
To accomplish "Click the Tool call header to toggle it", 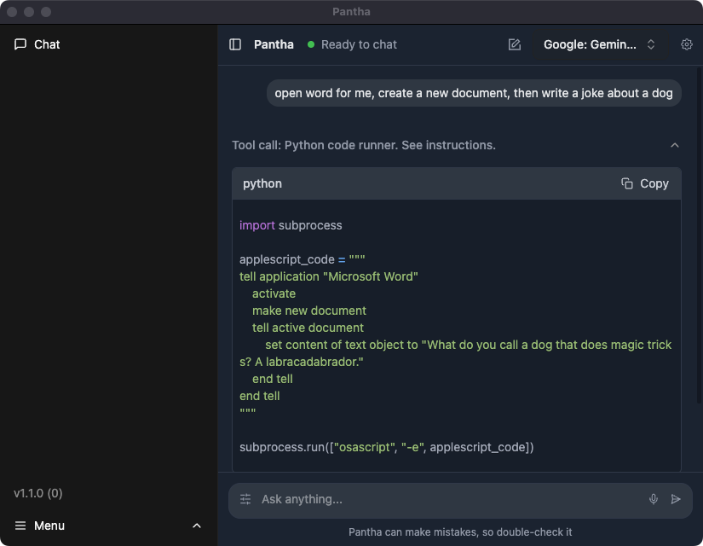I will tap(363, 145).
